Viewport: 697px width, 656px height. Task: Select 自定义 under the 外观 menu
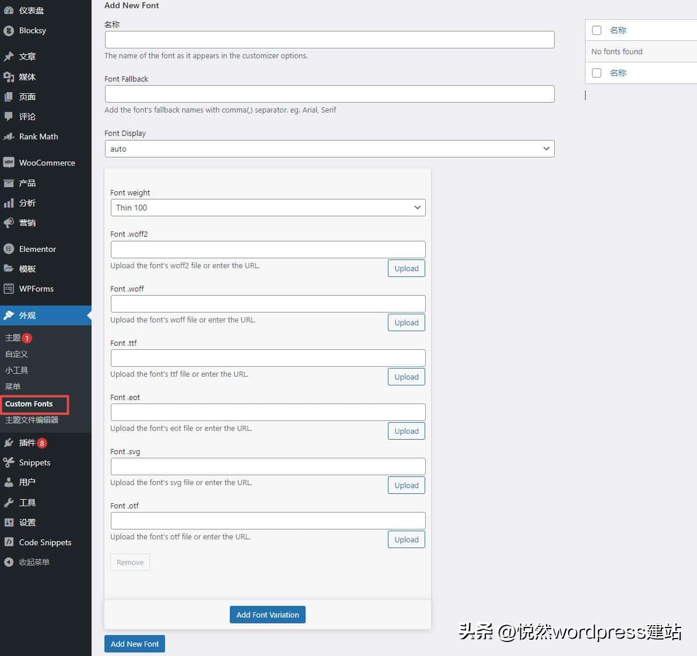tap(16, 354)
